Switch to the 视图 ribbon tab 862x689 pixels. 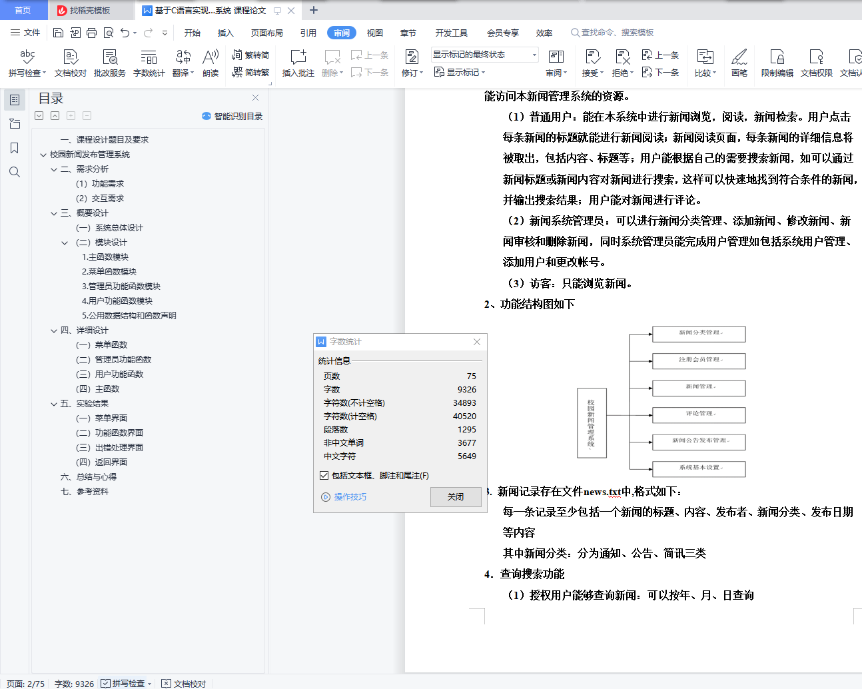pyautogui.click(x=375, y=33)
